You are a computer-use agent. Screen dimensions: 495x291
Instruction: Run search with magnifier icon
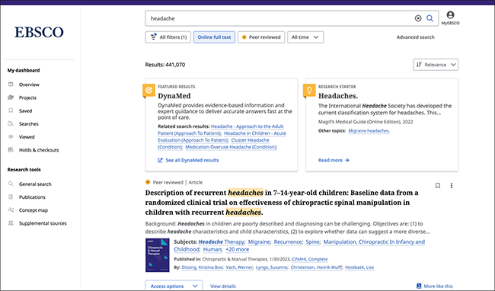point(430,18)
